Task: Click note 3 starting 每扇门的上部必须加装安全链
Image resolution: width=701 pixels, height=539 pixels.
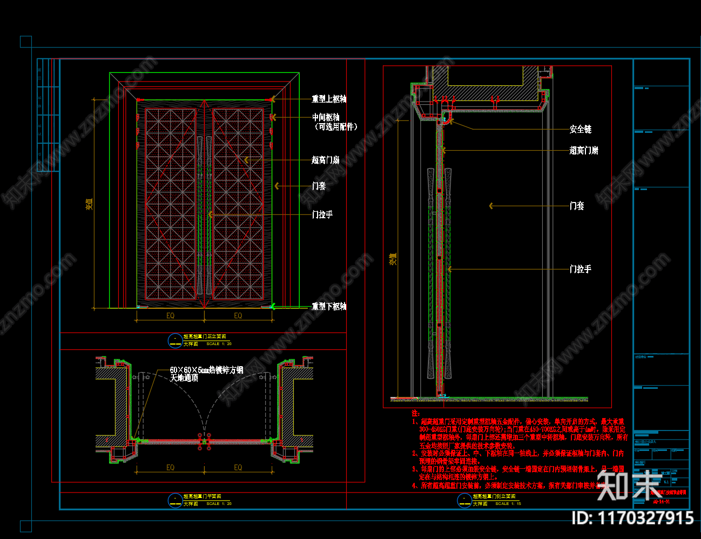Action: (x=518, y=473)
